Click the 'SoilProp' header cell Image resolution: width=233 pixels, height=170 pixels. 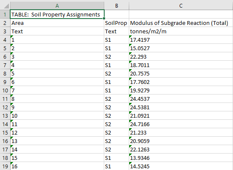tap(116, 23)
